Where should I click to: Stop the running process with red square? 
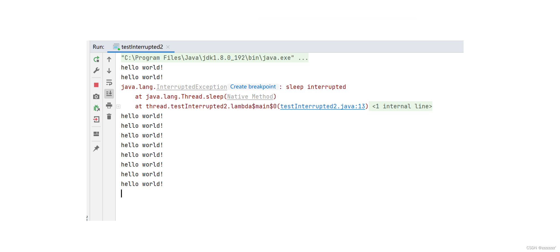pos(96,85)
